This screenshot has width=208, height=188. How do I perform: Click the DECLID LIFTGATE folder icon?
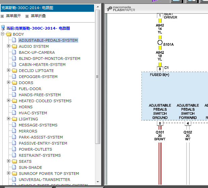pos(14,70)
